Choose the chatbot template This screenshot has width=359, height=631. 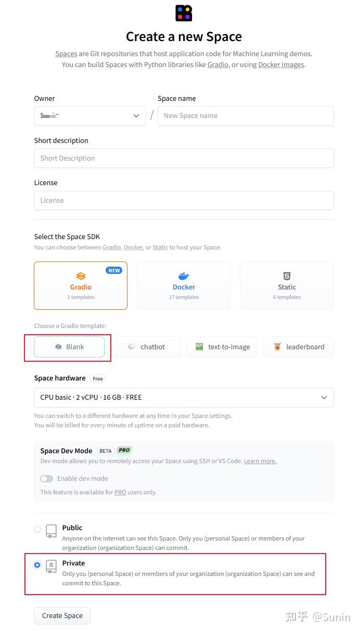coord(147,347)
